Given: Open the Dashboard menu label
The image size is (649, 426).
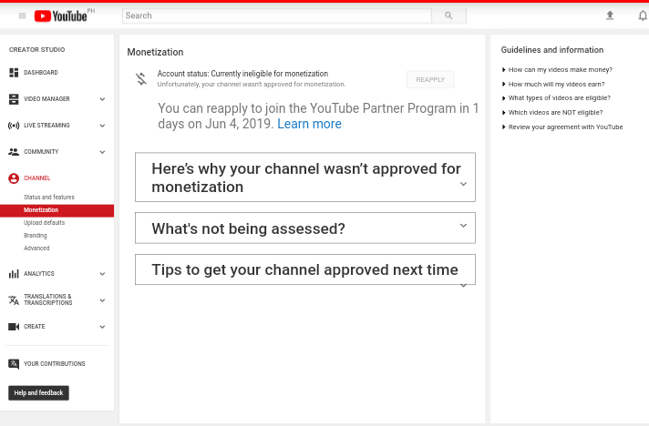Looking at the screenshot, I should point(41,73).
